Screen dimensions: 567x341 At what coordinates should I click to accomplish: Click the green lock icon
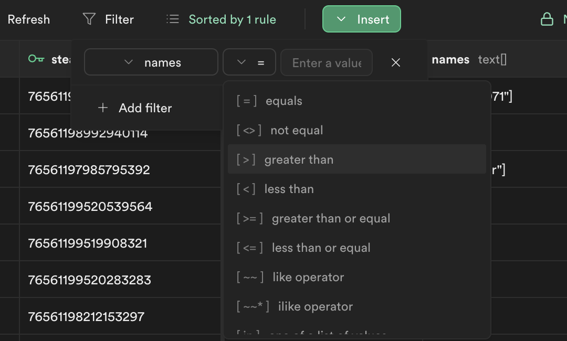pyautogui.click(x=547, y=19)
